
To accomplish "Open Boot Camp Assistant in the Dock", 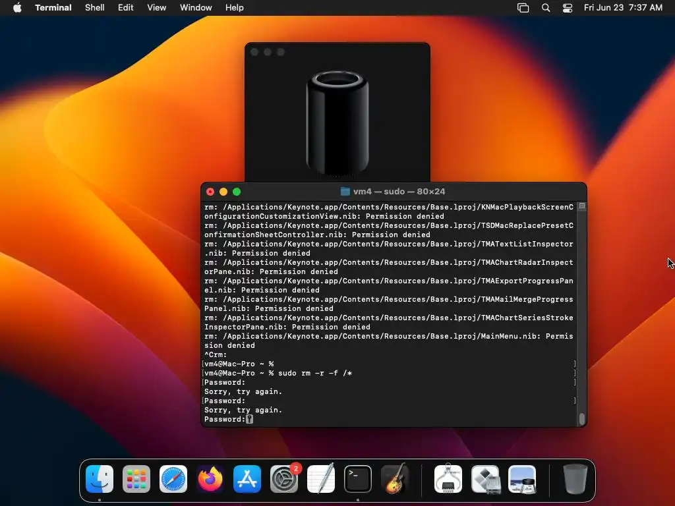I will (x=485, y=479).
